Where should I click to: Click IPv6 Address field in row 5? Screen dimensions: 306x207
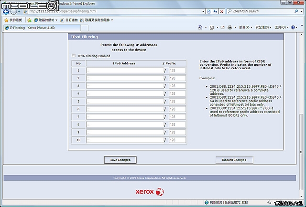(x=125, y=101)
